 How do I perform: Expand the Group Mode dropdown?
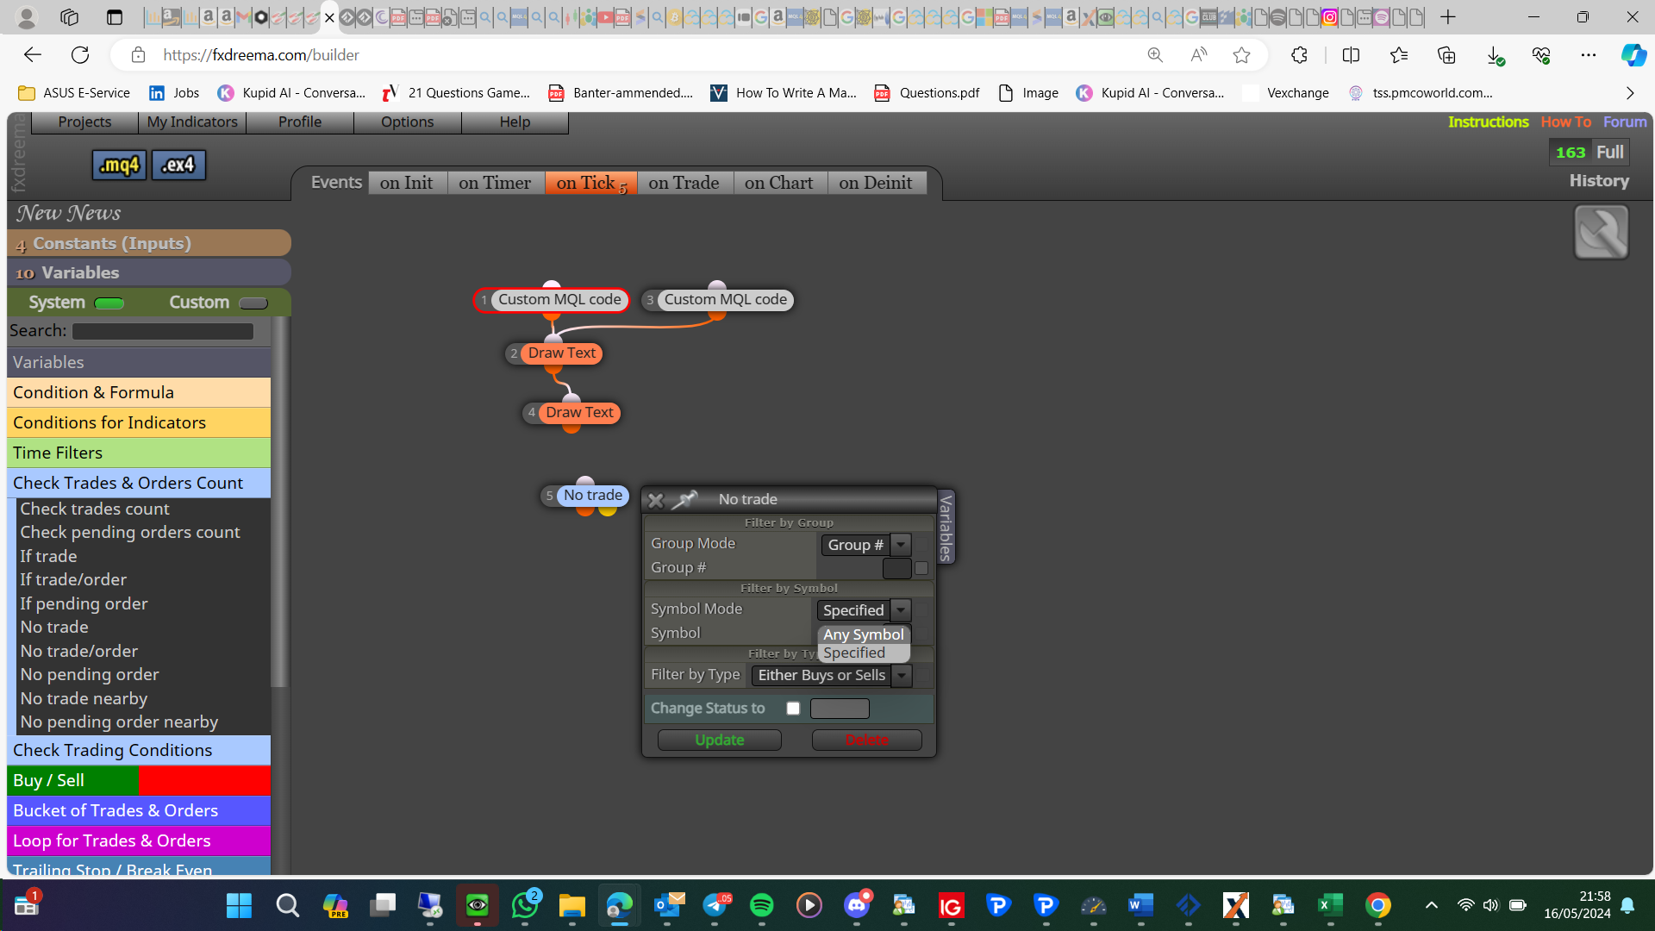[901, 545]
